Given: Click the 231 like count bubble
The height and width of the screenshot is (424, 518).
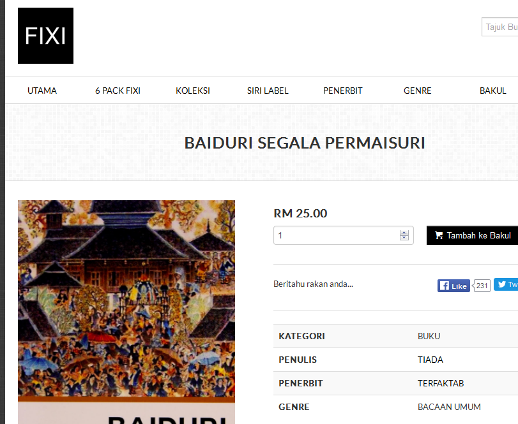Looking at the screenshot, I should [482, 286].
